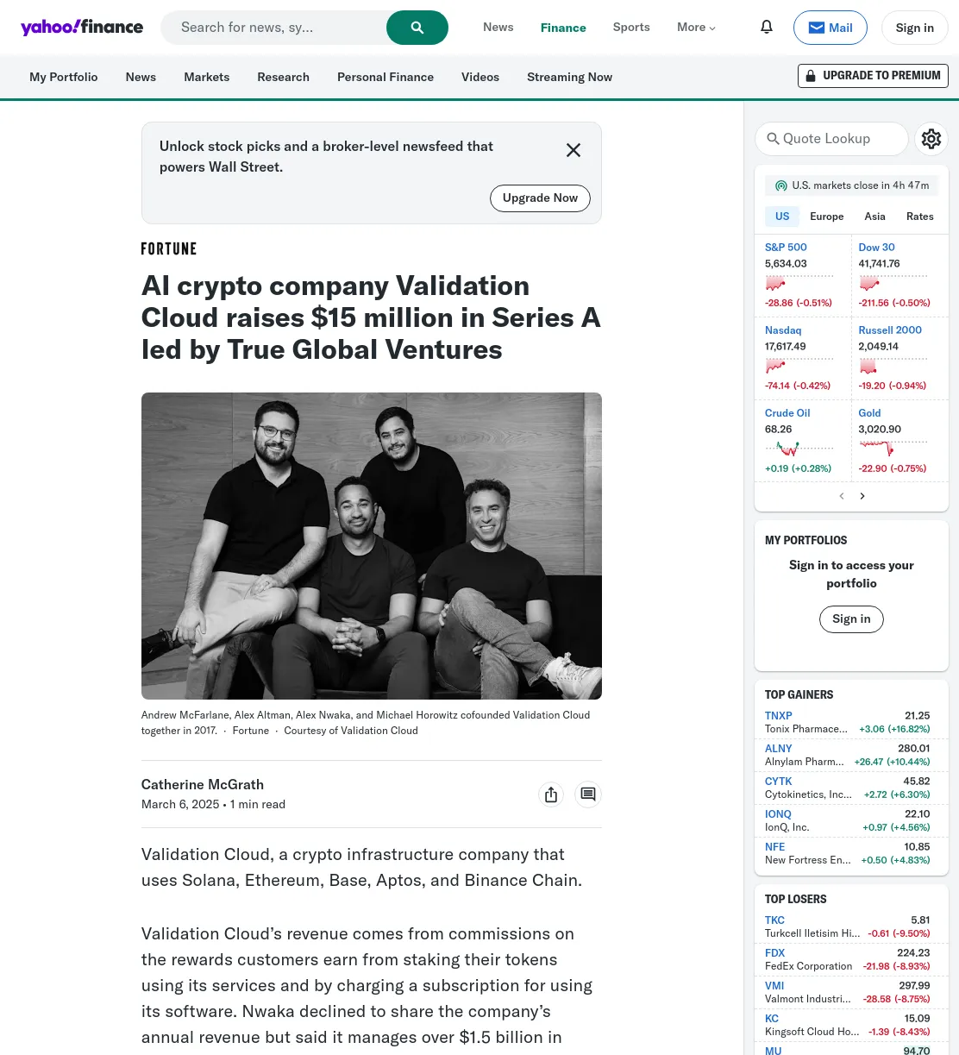Open Videos menu item
959x1055 pixels.
[x=480, y=77]
